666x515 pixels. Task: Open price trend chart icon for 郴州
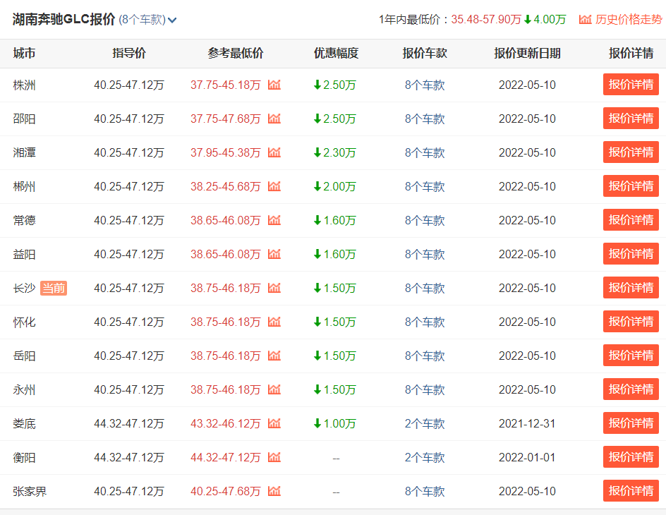[274, 186]
